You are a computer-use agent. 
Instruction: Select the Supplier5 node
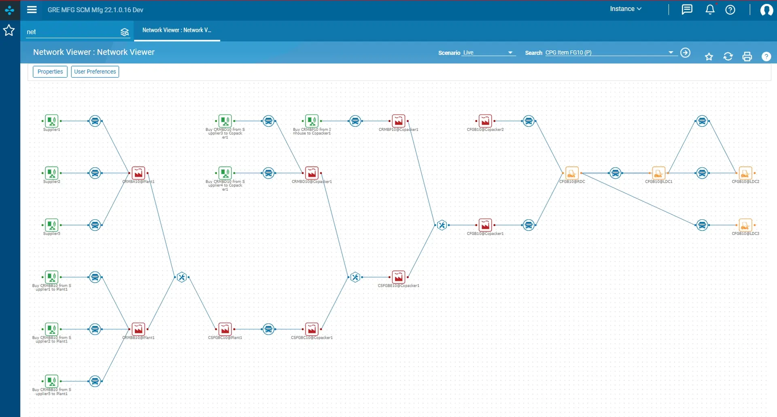pos(52,225)
